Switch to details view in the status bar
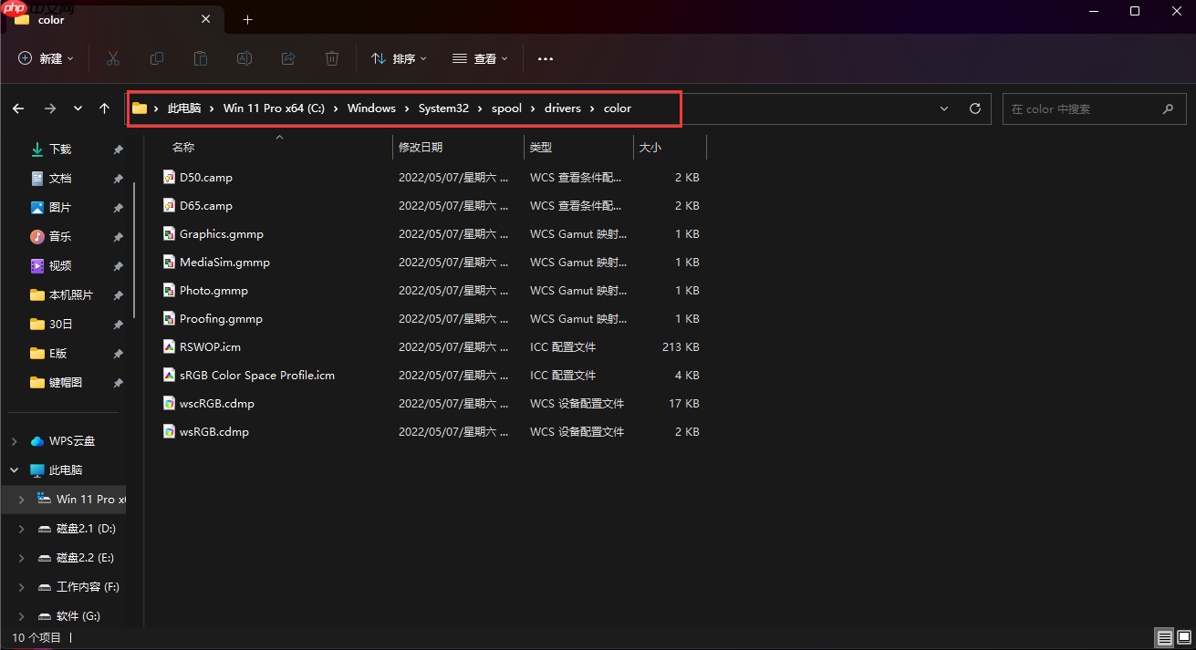The image size is (1196, 650). (x=1165, y=638)
